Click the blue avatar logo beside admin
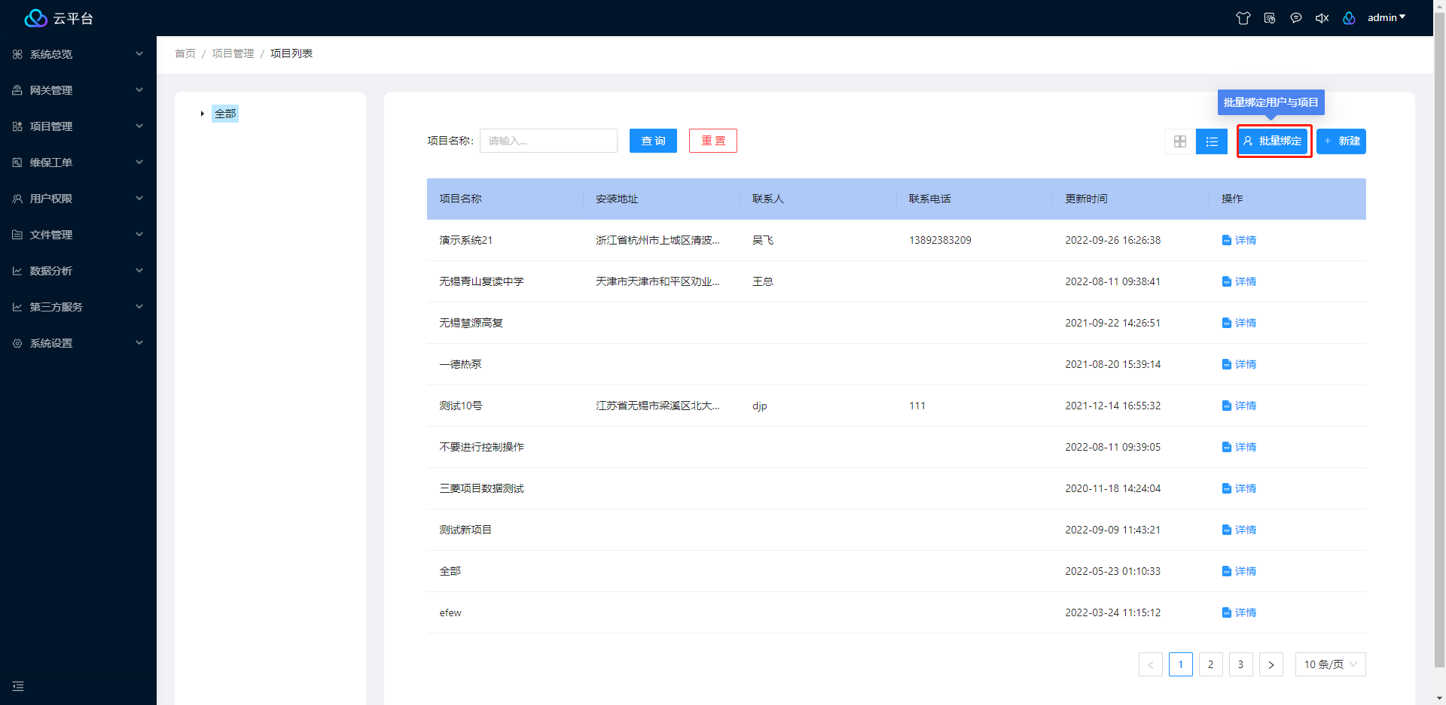The width and height of the screenshot is (1446, 705). point(1349,18)
